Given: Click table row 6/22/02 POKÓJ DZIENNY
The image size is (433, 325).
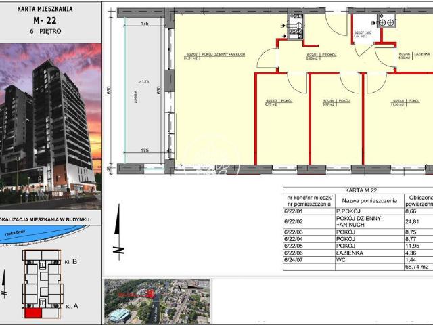Looking at the screenshot, I should (358, 221).
